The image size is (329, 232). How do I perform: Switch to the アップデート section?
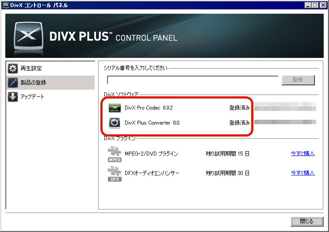(50, 97)
